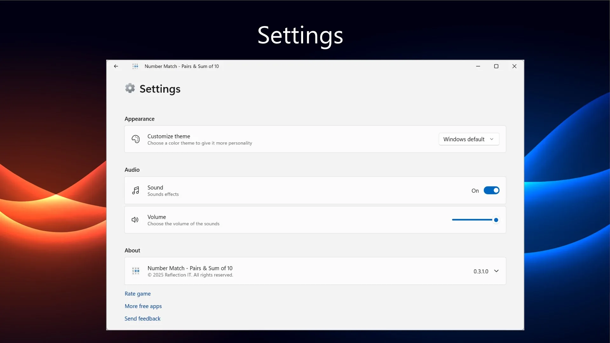
Task: Click the Customize theme palette icon
Action: coord(136,139)
